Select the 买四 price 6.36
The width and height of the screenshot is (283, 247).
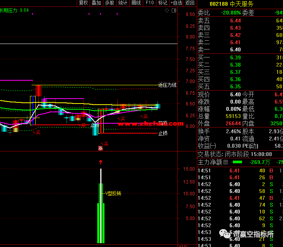(236, 80)
